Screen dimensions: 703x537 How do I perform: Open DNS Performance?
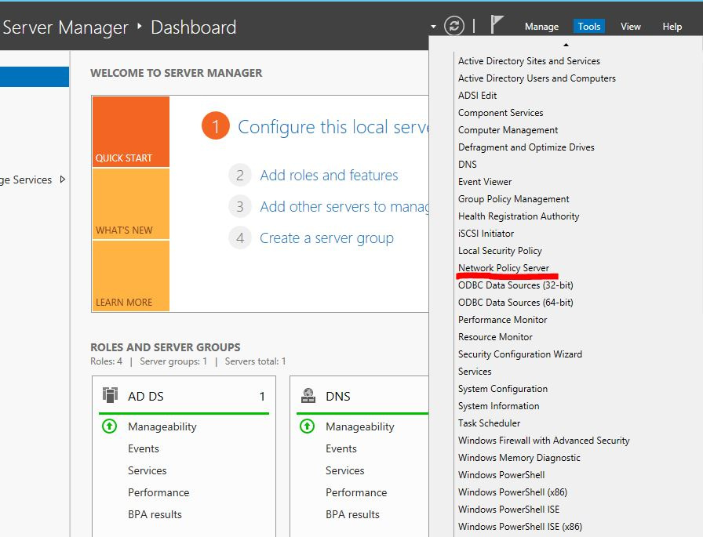tap(356, 492)
